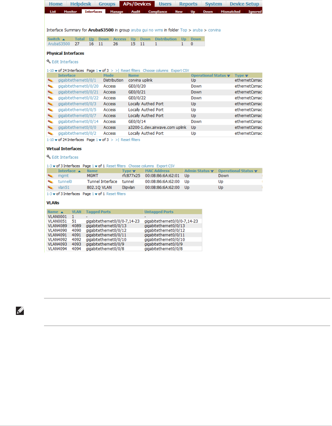Viewport: 332px width, 426px height.
Task: Open the corvina folder link
Action: [x=214, y=30]
